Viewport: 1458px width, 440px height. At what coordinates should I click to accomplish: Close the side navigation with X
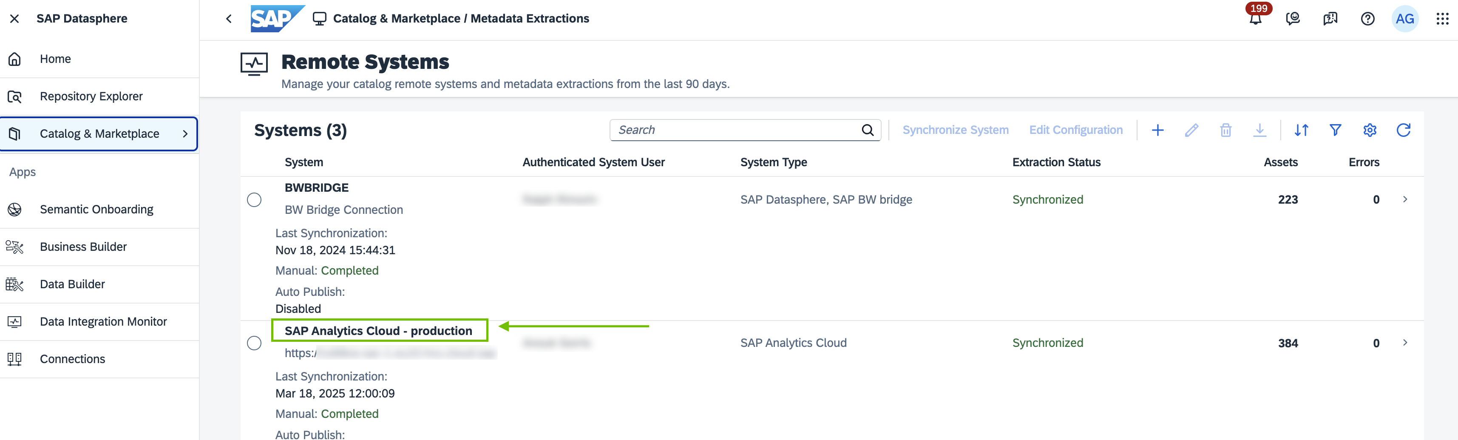(15, 19)
